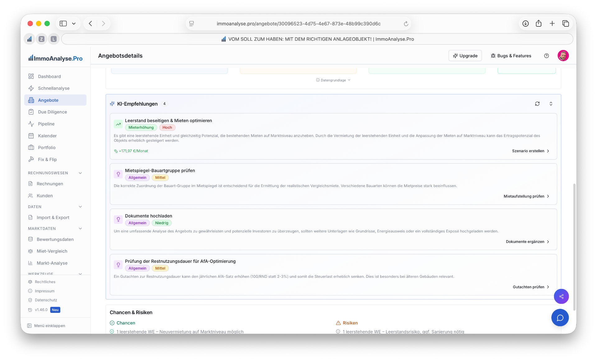Go back in browser history

point(90,24)
